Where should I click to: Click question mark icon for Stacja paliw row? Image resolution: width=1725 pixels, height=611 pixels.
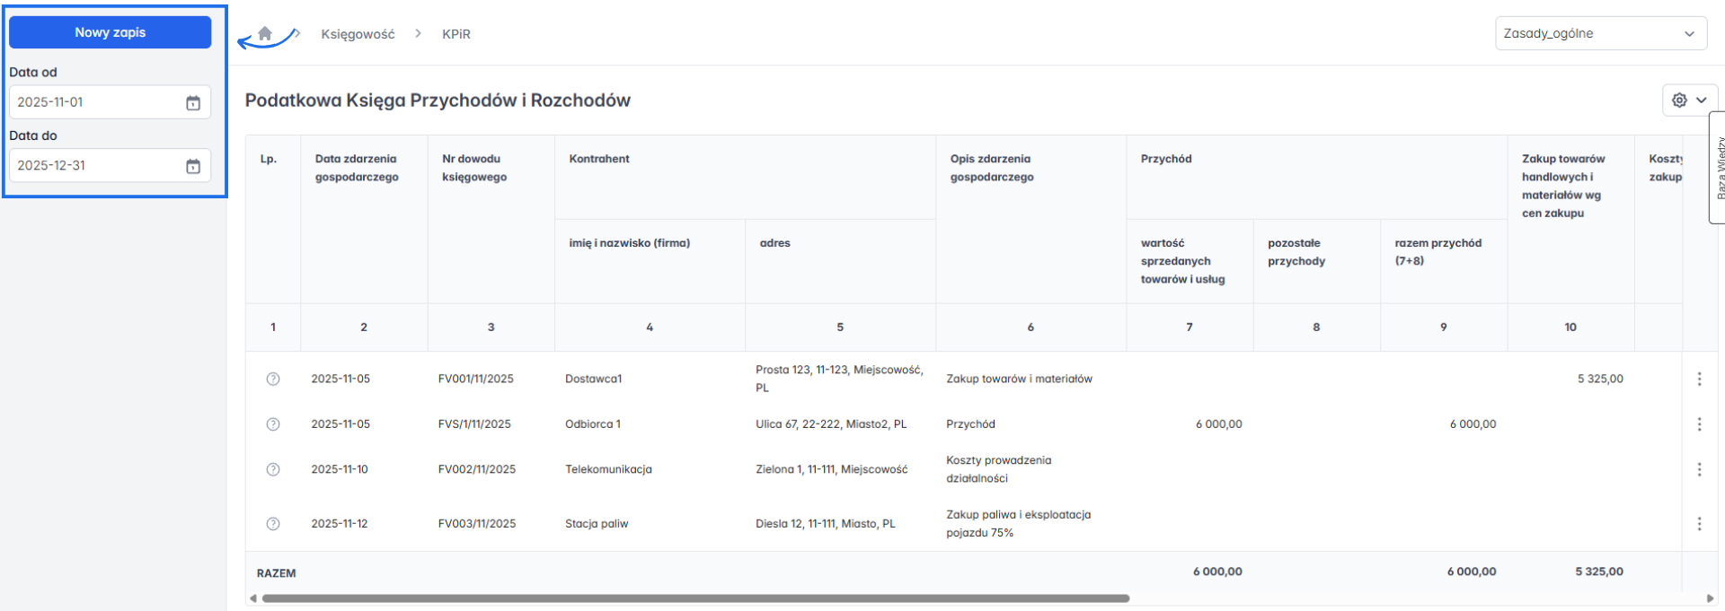point(273,524)
